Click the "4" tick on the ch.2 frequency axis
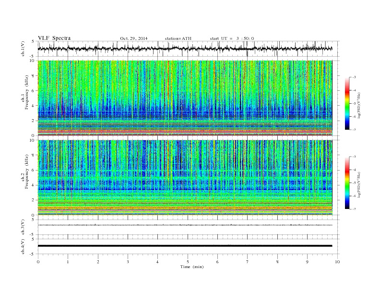380x294 pixels. coord(34,185)
